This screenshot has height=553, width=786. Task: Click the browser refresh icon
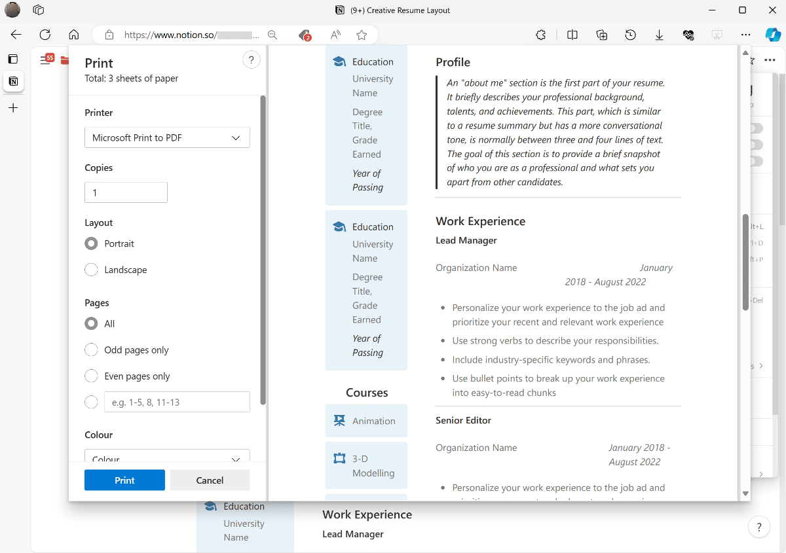[45, 35]
